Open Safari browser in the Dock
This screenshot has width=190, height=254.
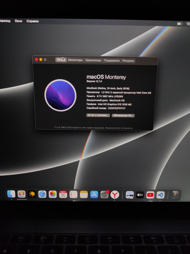pyautogui.click(x=42, y=194)
